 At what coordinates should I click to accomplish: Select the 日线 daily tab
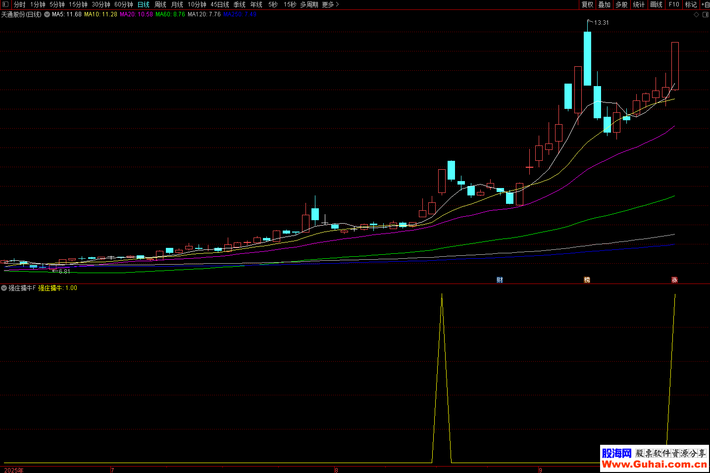click(x=144, y=4)
